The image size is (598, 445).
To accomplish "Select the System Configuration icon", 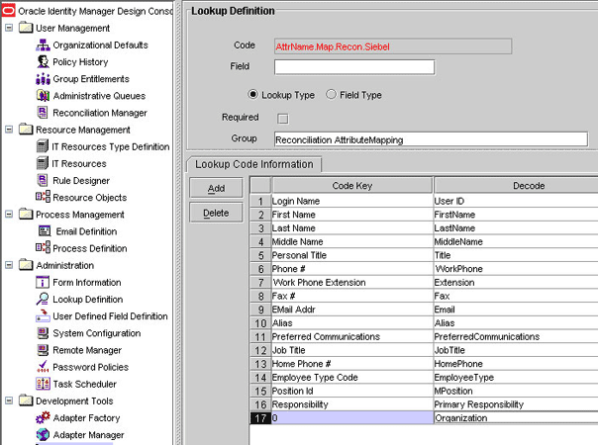I will (x=43, y=333).
